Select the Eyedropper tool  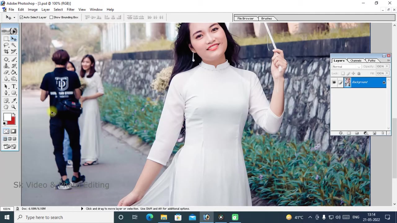tap(14, 101)
